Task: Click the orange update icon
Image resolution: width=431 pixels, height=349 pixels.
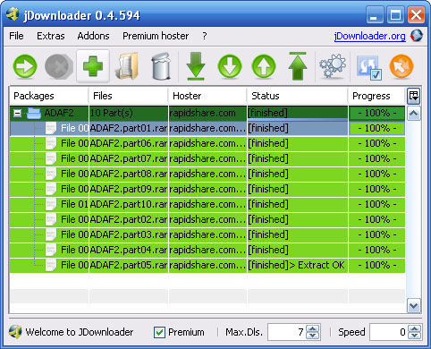Action: tap(401, 66)
